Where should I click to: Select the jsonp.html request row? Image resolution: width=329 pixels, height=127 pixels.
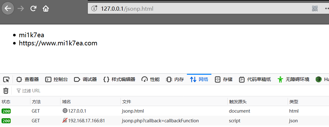pyautogui.click(x=133, y=111)
